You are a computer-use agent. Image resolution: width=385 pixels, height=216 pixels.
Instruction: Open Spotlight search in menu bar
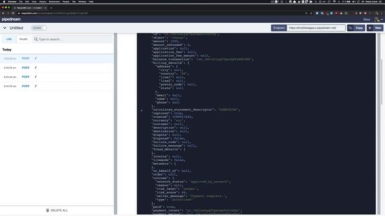(315, 1)
